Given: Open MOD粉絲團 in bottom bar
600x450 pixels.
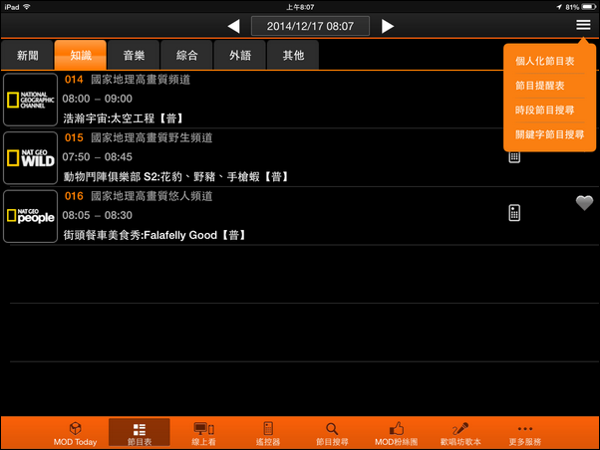Looking at the screenshot, I should point(396,433).
